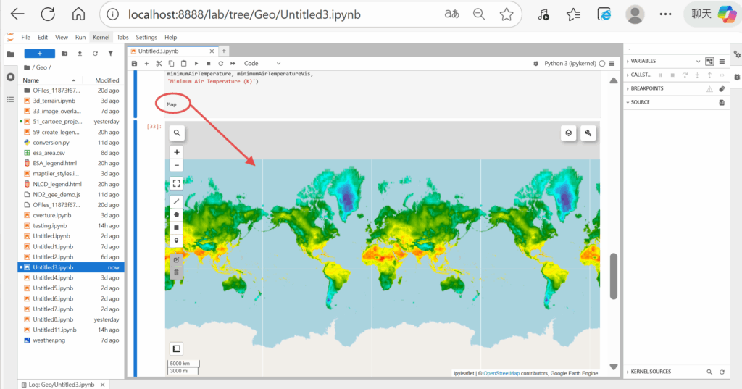Zoom in on the map
Screen dimensions: 742x389
click(177, 153)
